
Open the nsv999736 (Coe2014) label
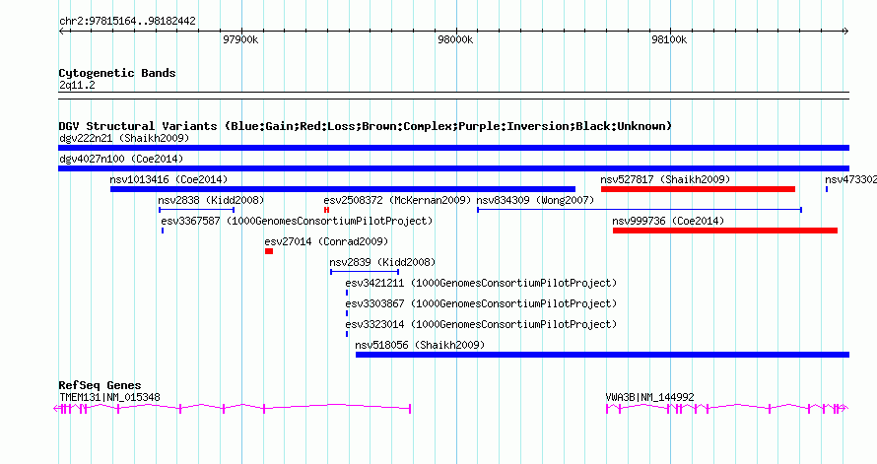click(668, 221)
